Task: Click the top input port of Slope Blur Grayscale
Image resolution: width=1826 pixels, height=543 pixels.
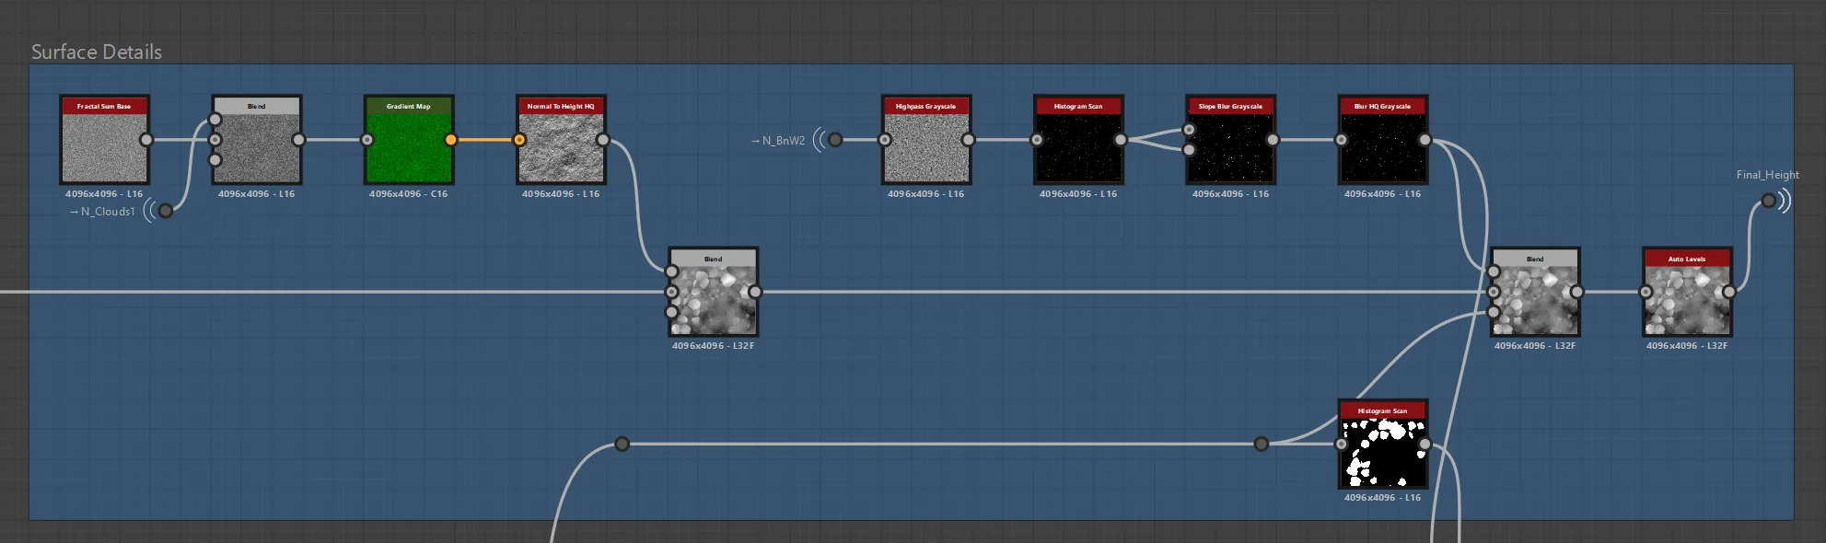Action: tap(1189, 130)
